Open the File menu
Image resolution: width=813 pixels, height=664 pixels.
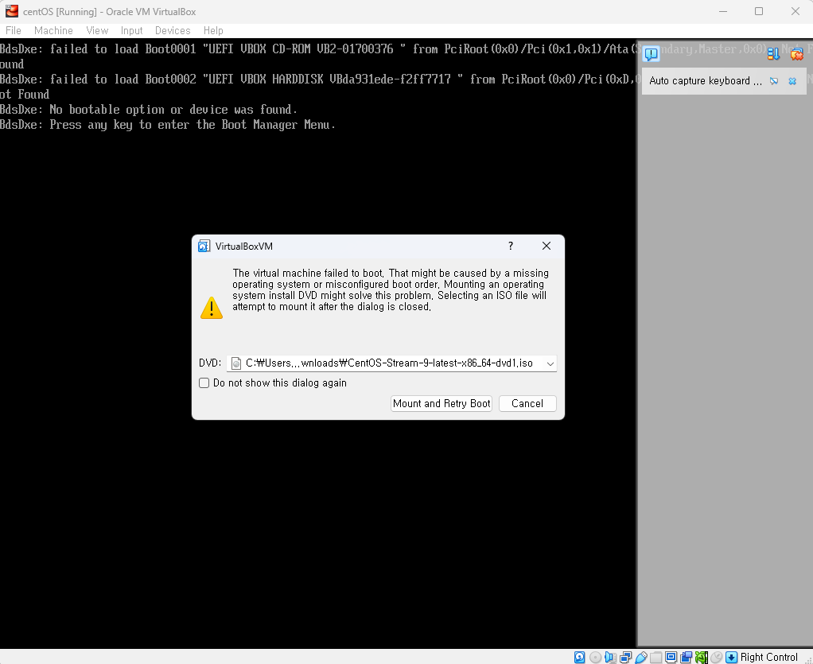tap(13, 30)
